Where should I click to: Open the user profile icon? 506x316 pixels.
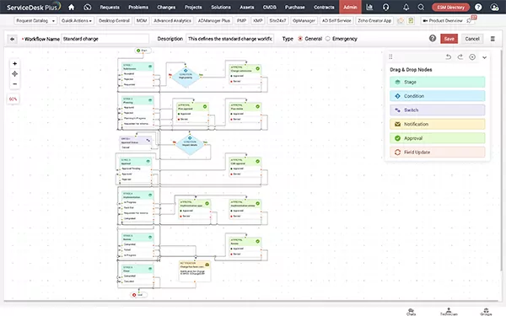(494, 7)
